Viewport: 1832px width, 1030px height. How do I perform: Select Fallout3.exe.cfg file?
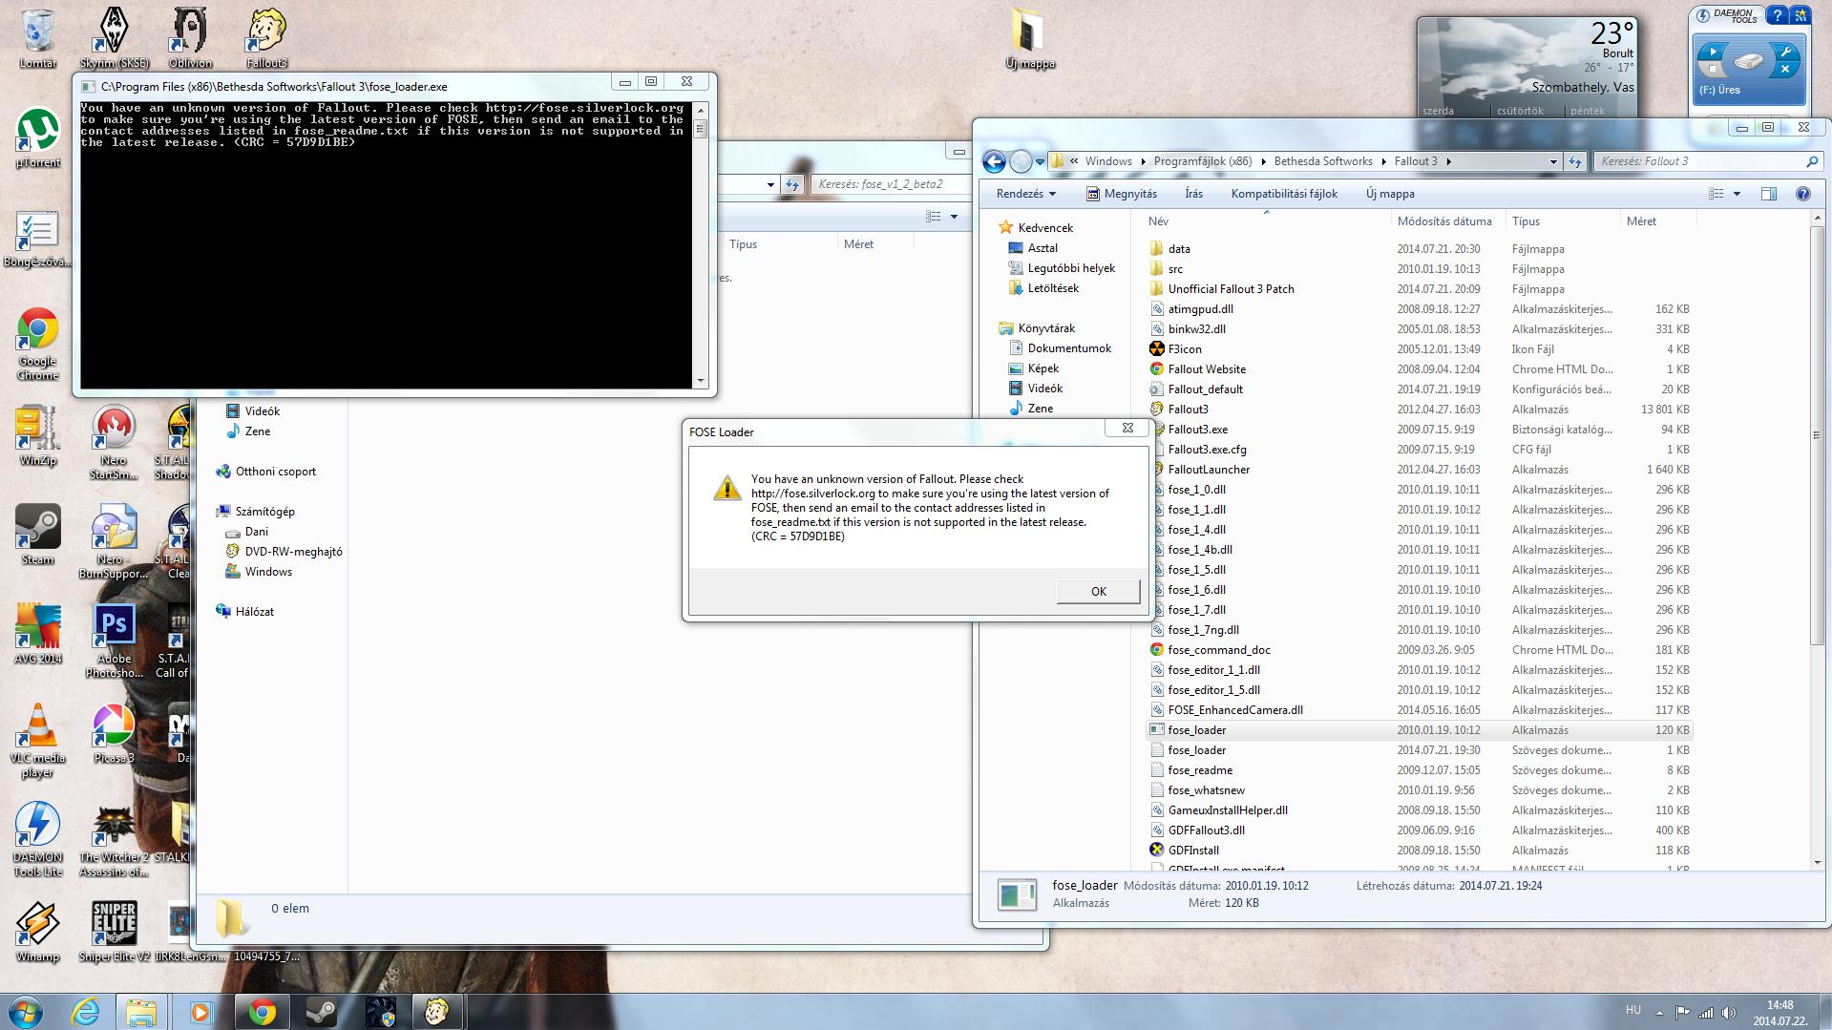click(x=1207, y=450)
